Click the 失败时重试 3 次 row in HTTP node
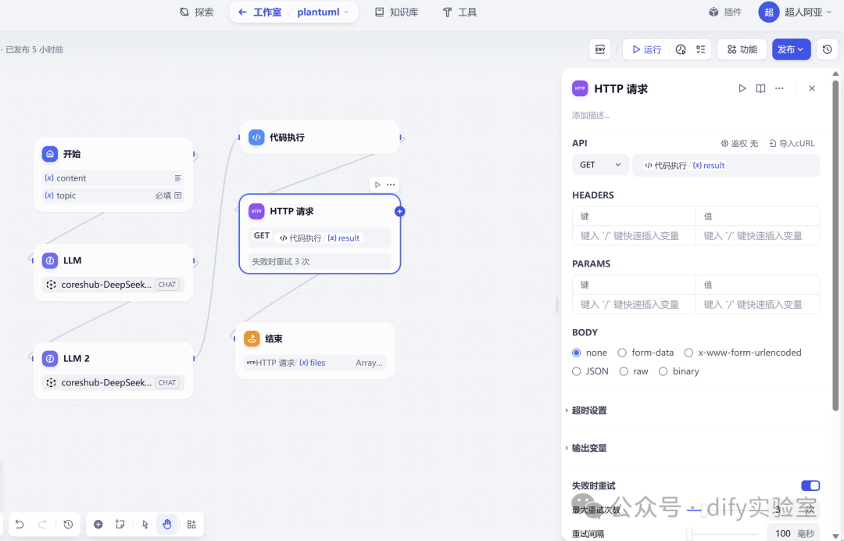844x541 pixels. [320, 262]
